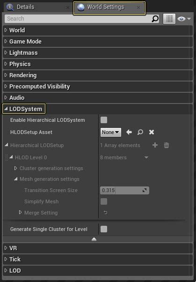Use selected asset arrow for HLODSetup
This screenshot has width=196, height=282.
(x=129, y=132)
